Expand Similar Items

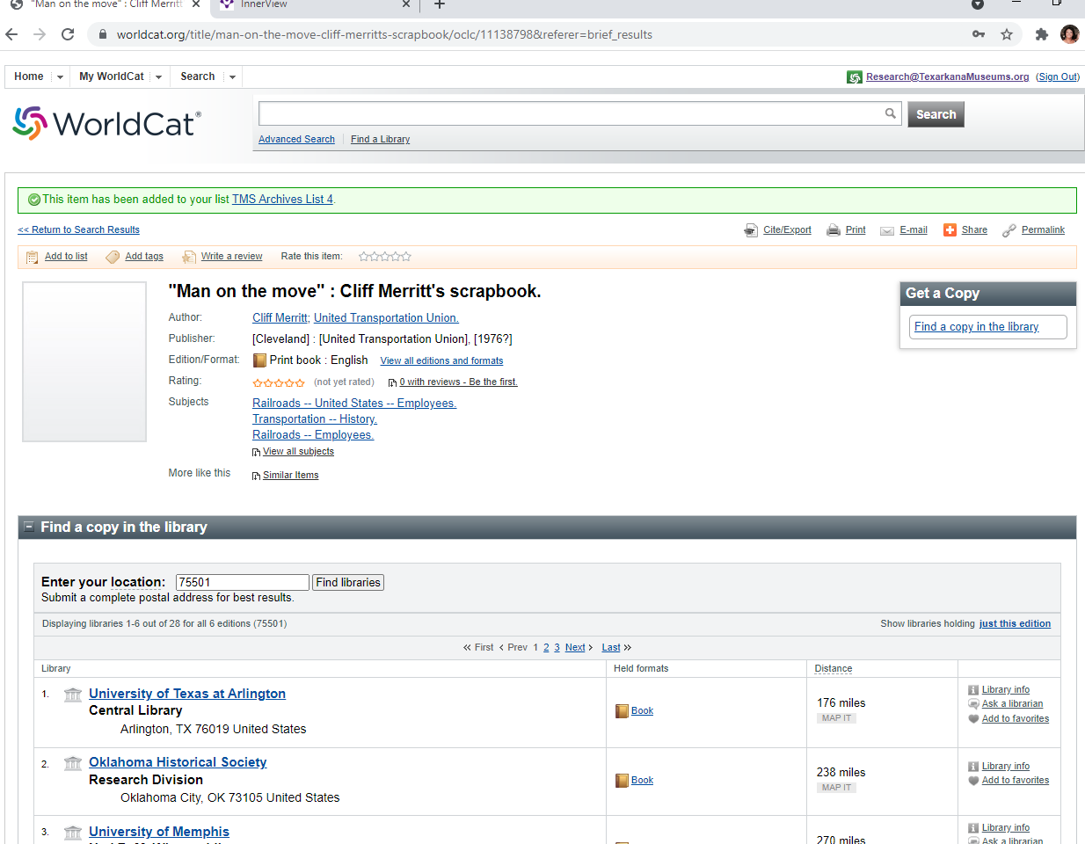(x=290, y=476)
